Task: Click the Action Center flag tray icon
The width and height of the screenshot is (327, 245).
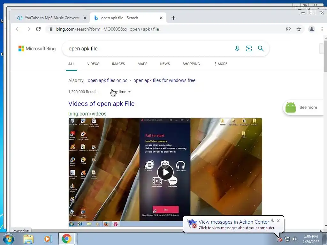Action: (x=280, y=239)
